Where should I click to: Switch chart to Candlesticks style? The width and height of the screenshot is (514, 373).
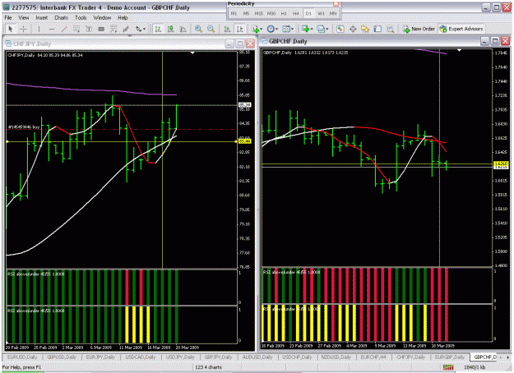170,29
